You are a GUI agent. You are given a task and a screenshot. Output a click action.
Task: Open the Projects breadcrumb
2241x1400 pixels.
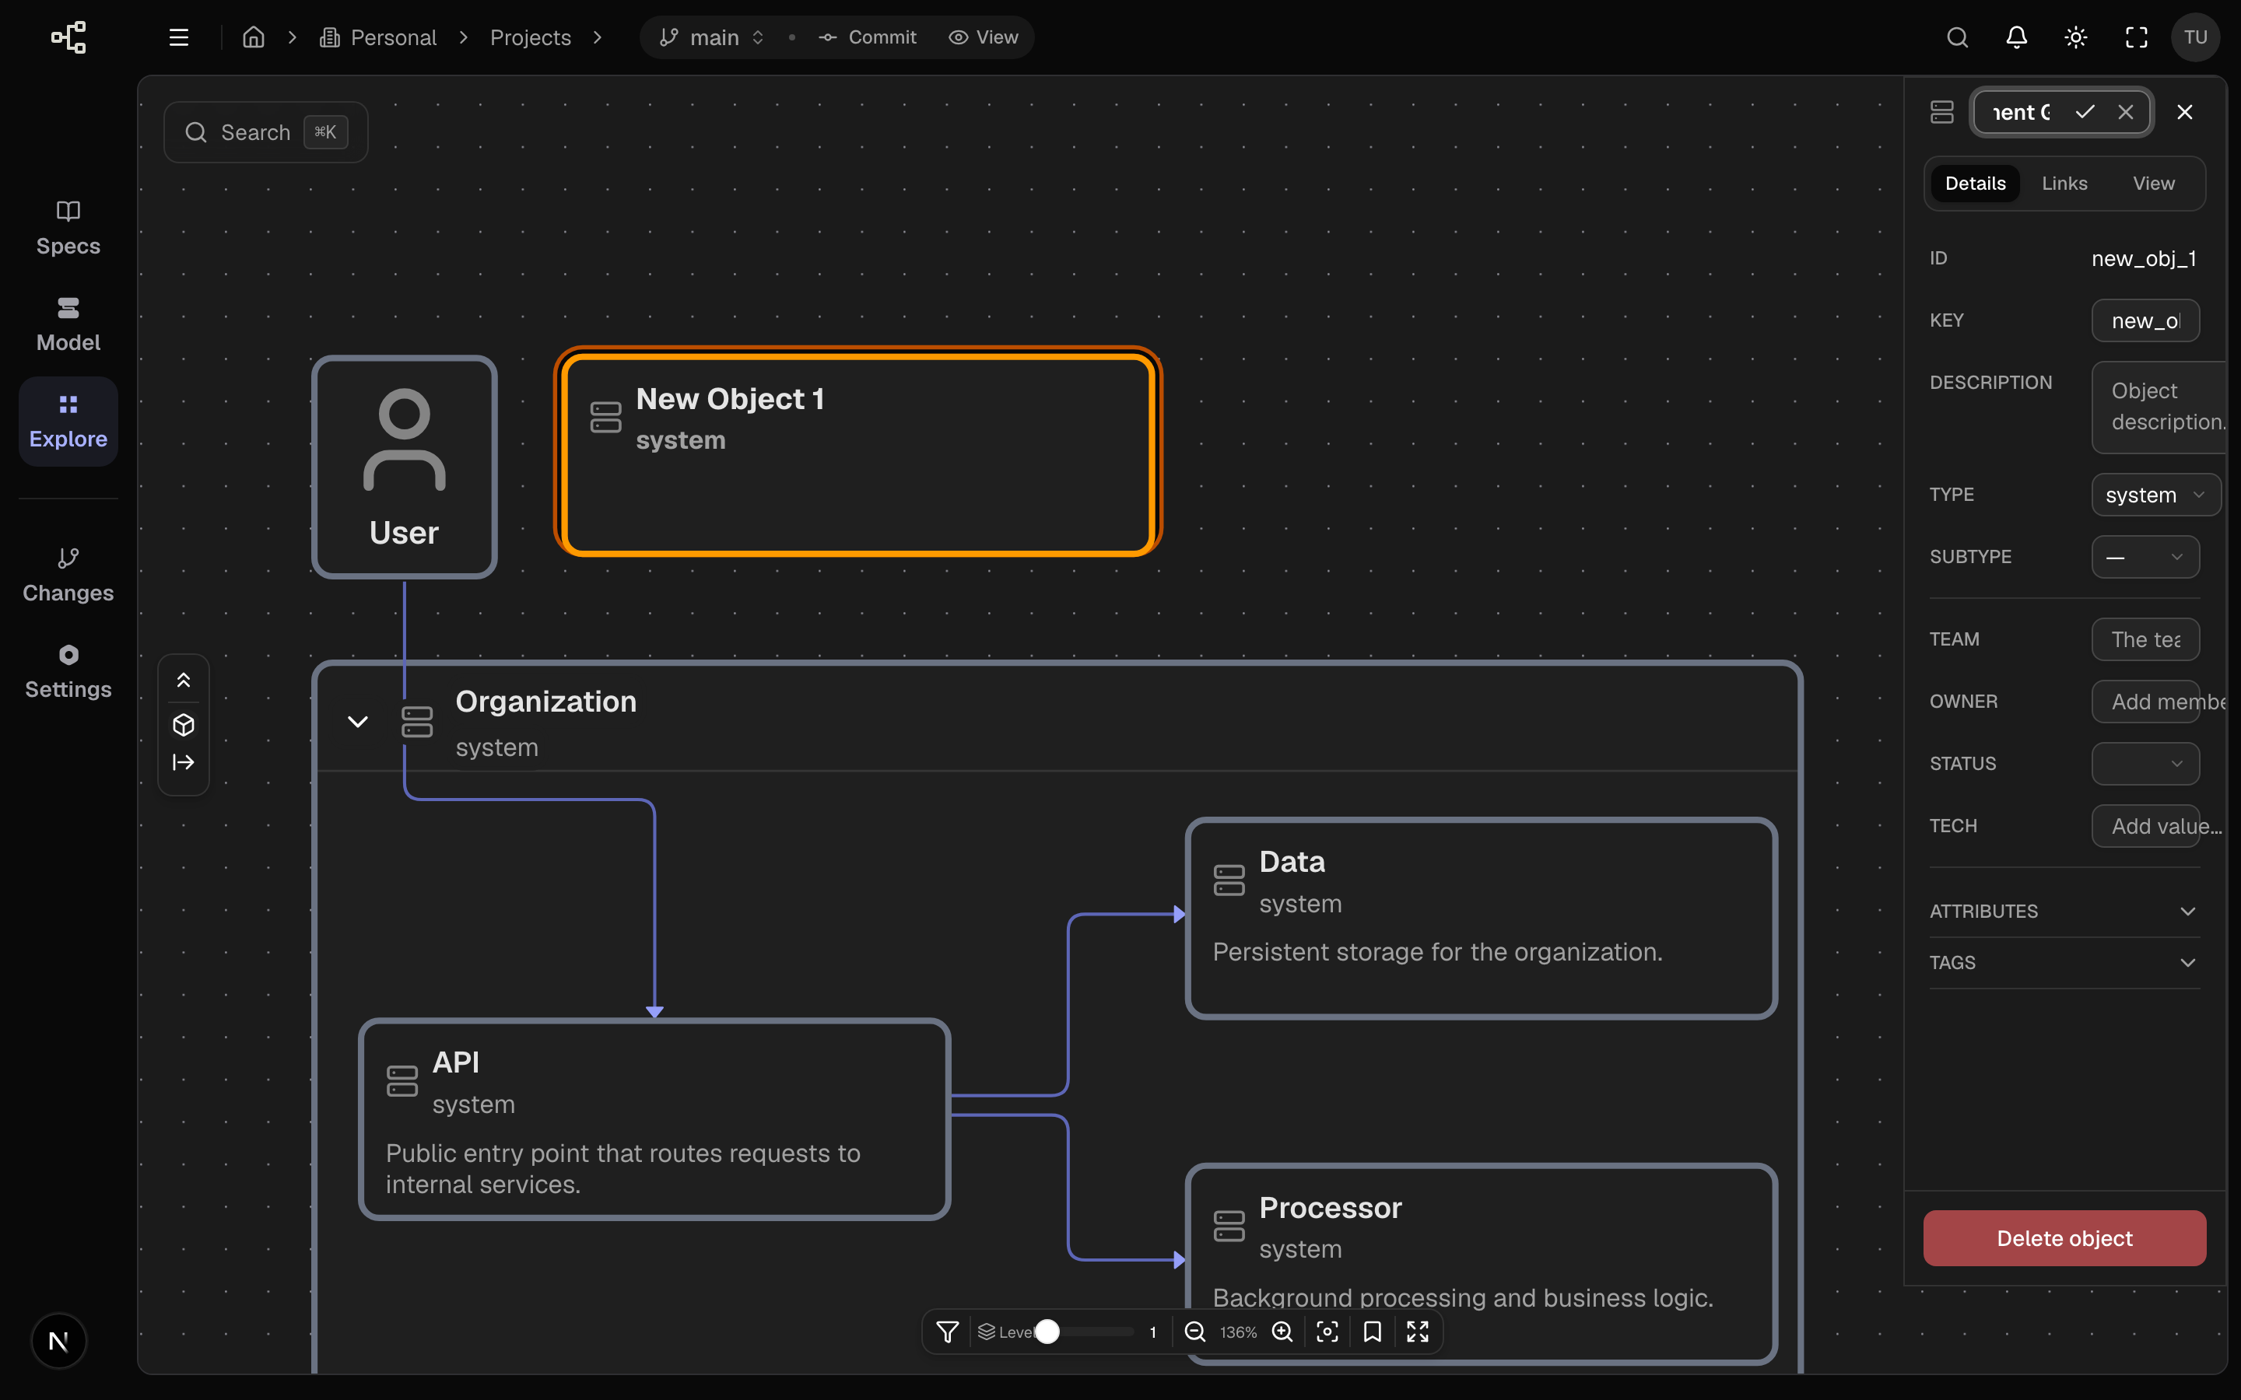(x=531, y=37)
